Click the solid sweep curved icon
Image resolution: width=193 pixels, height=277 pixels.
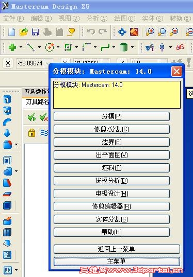(7, 122)
